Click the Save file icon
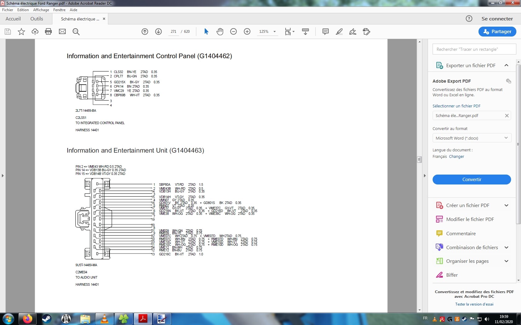The image size is (521, 325). pos(8,32)
